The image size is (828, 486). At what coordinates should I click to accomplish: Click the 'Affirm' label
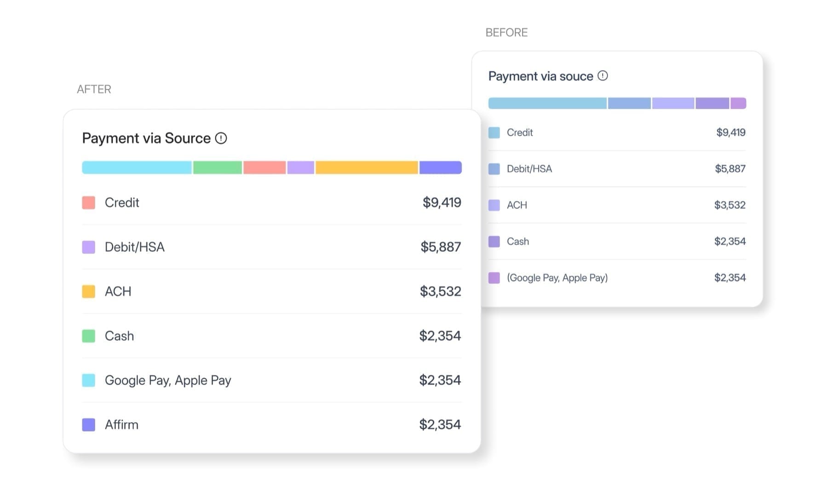[x=121, y=424]
